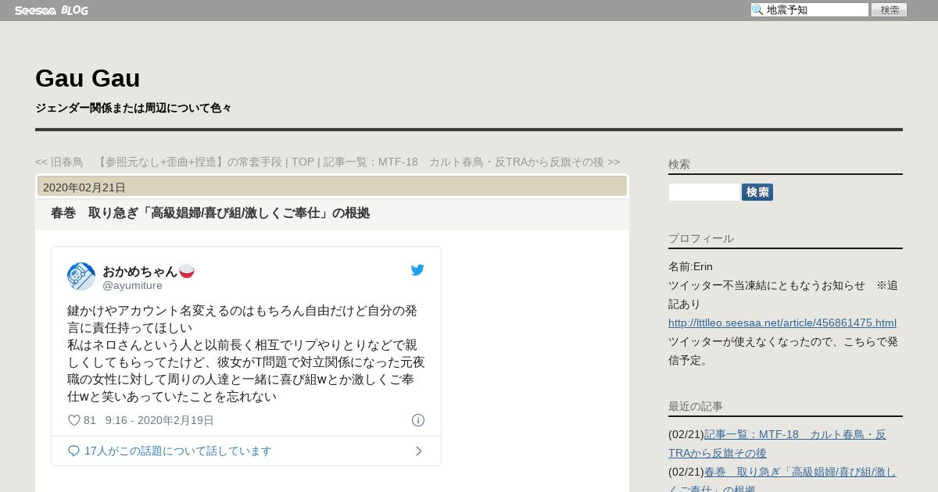Open article title 春巻 取り急ぎ
Viewport: 938px width, 492px height.
coord(210,213)
